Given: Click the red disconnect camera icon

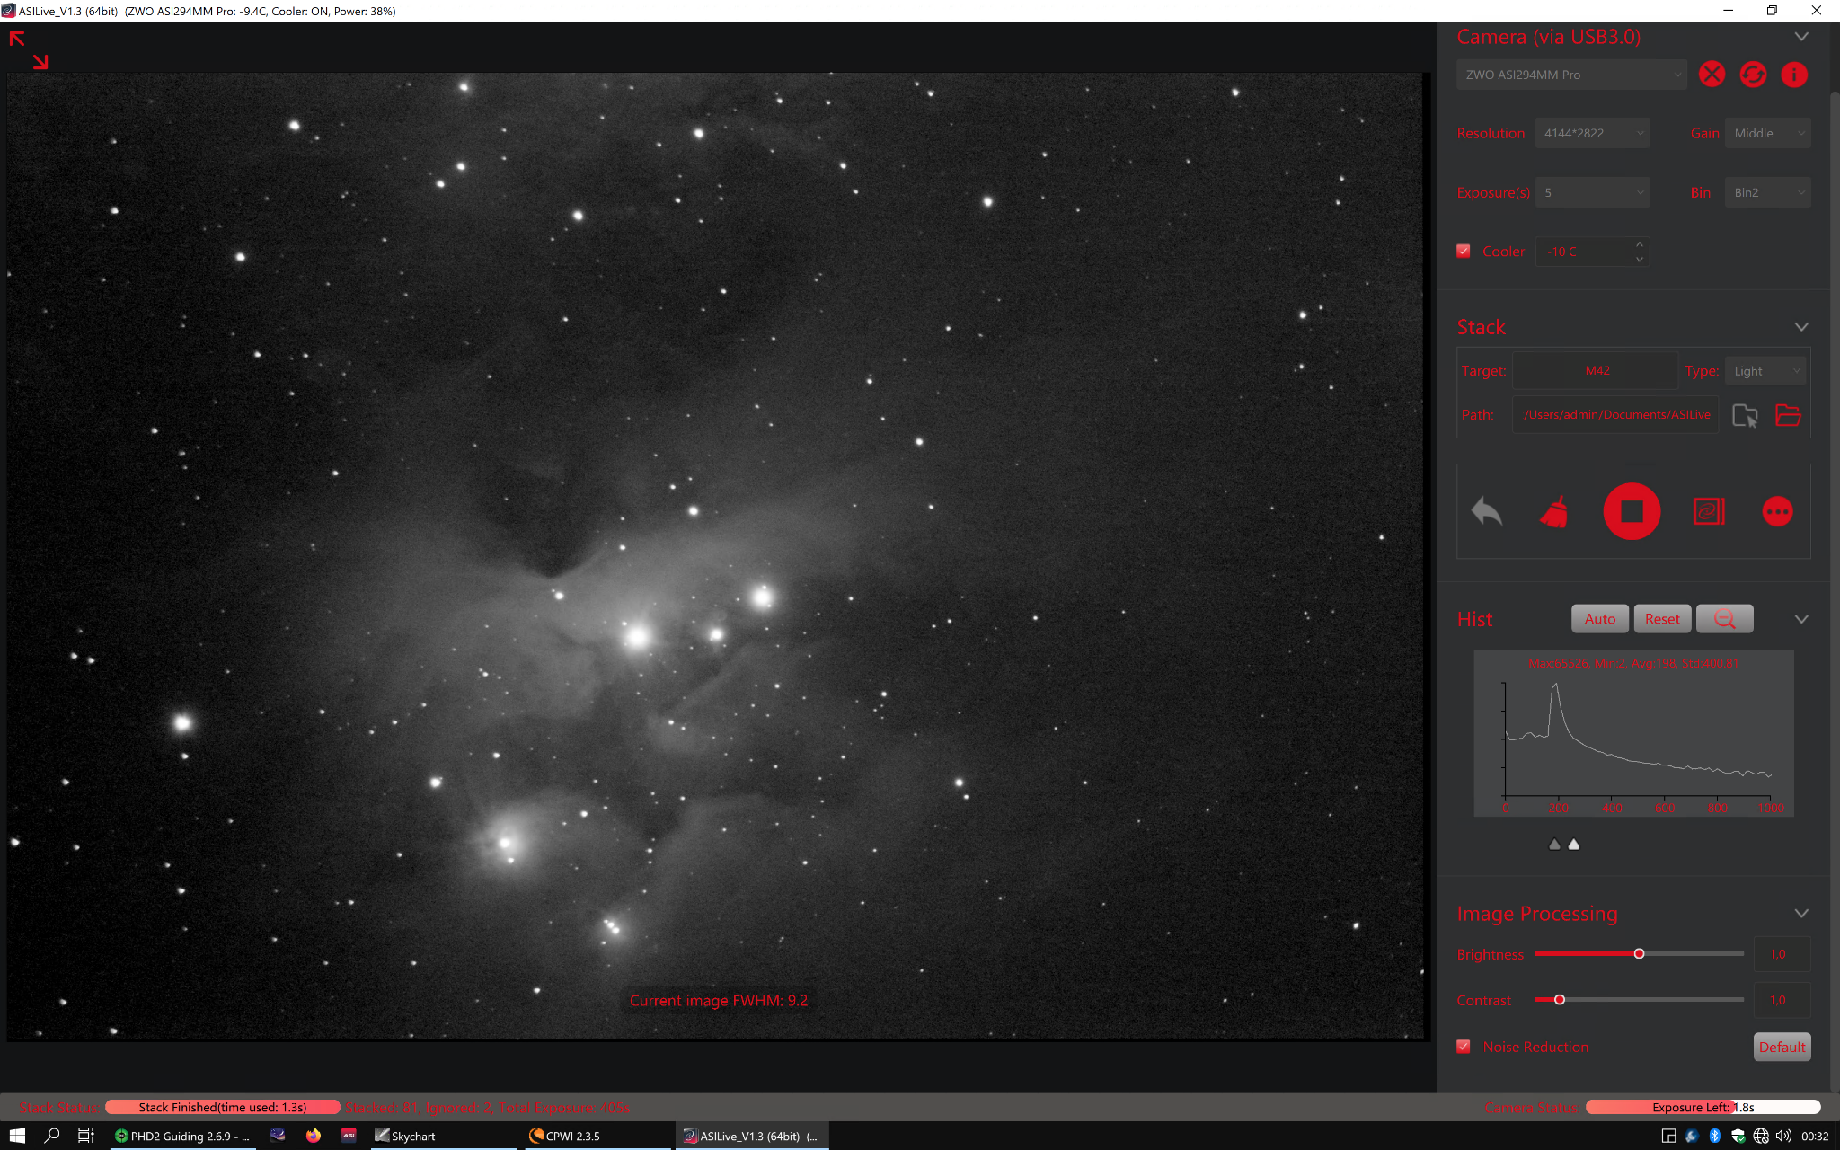Looking at the screenshot, I should coord(1712,75).
